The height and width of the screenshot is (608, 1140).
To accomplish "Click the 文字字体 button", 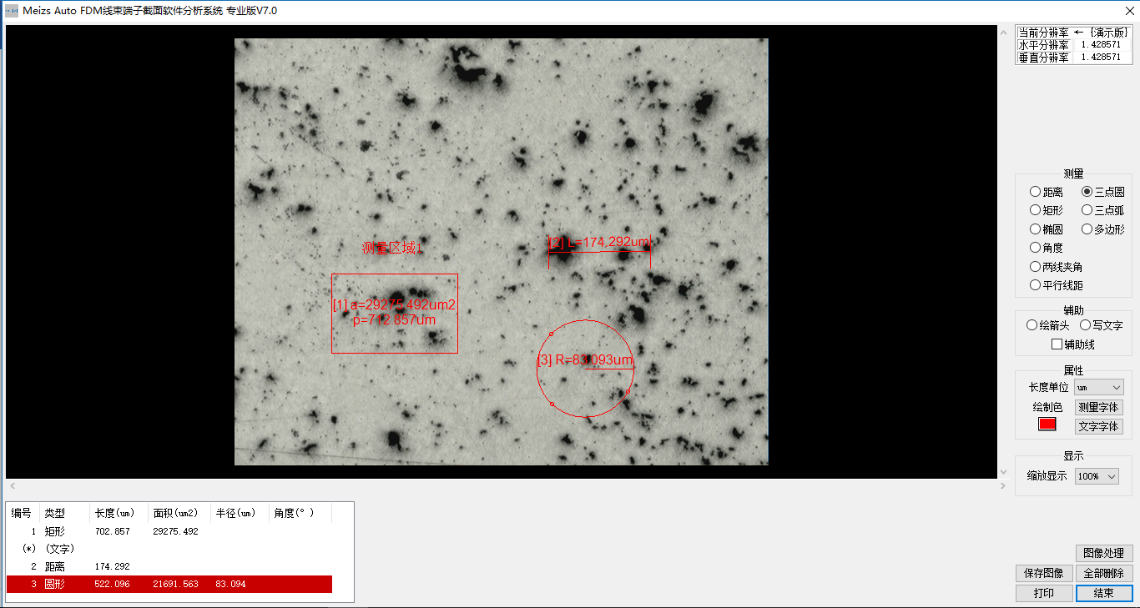I will coord(1098,426).
